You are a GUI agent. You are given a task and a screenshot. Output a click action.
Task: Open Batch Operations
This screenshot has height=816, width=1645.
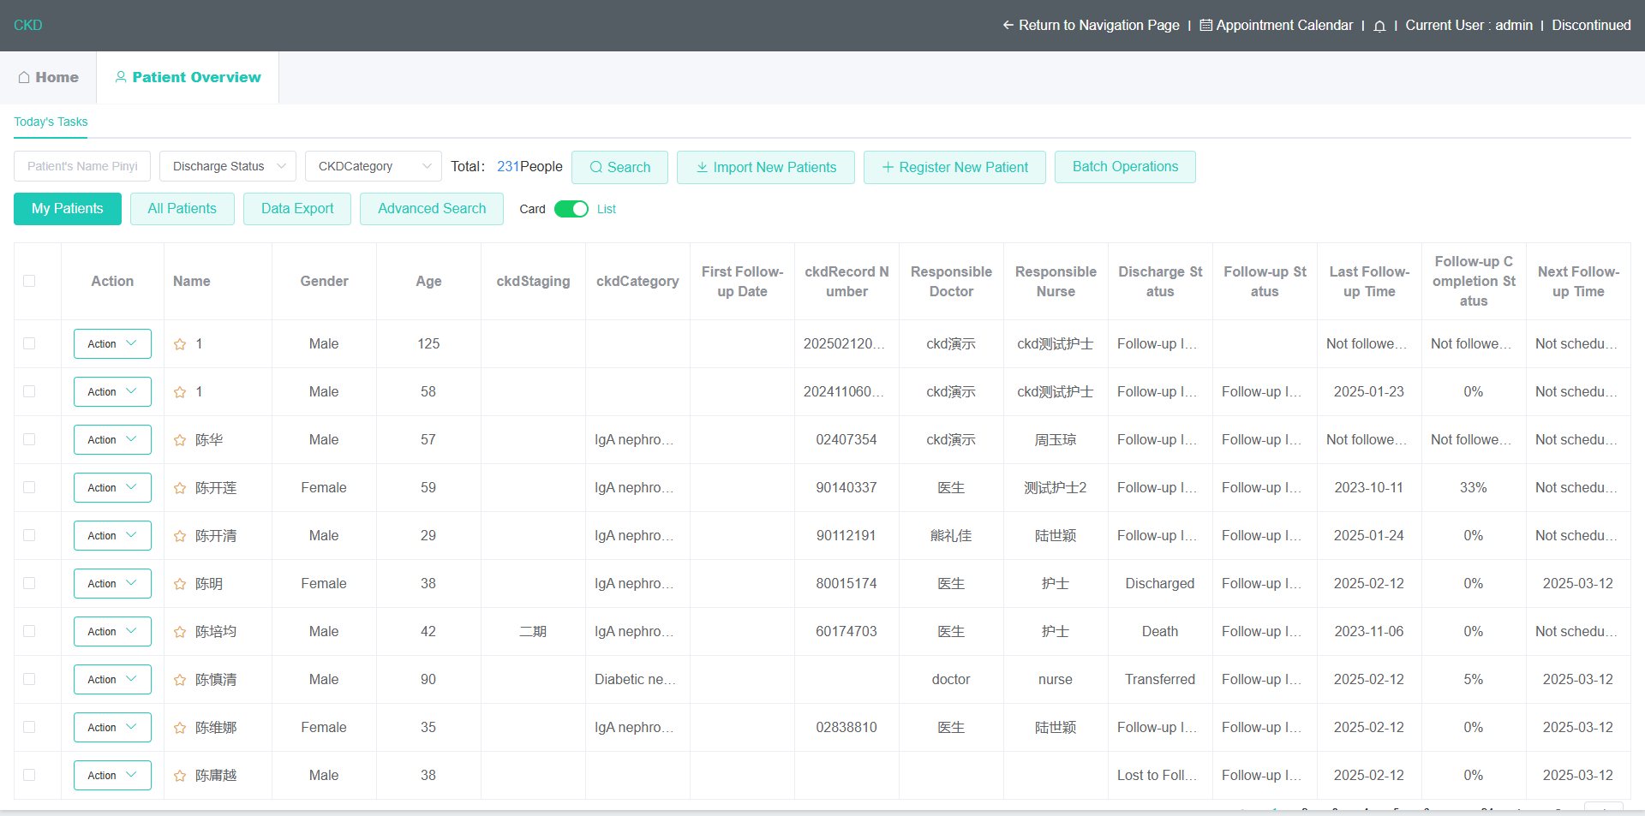tap(1125, 167)
